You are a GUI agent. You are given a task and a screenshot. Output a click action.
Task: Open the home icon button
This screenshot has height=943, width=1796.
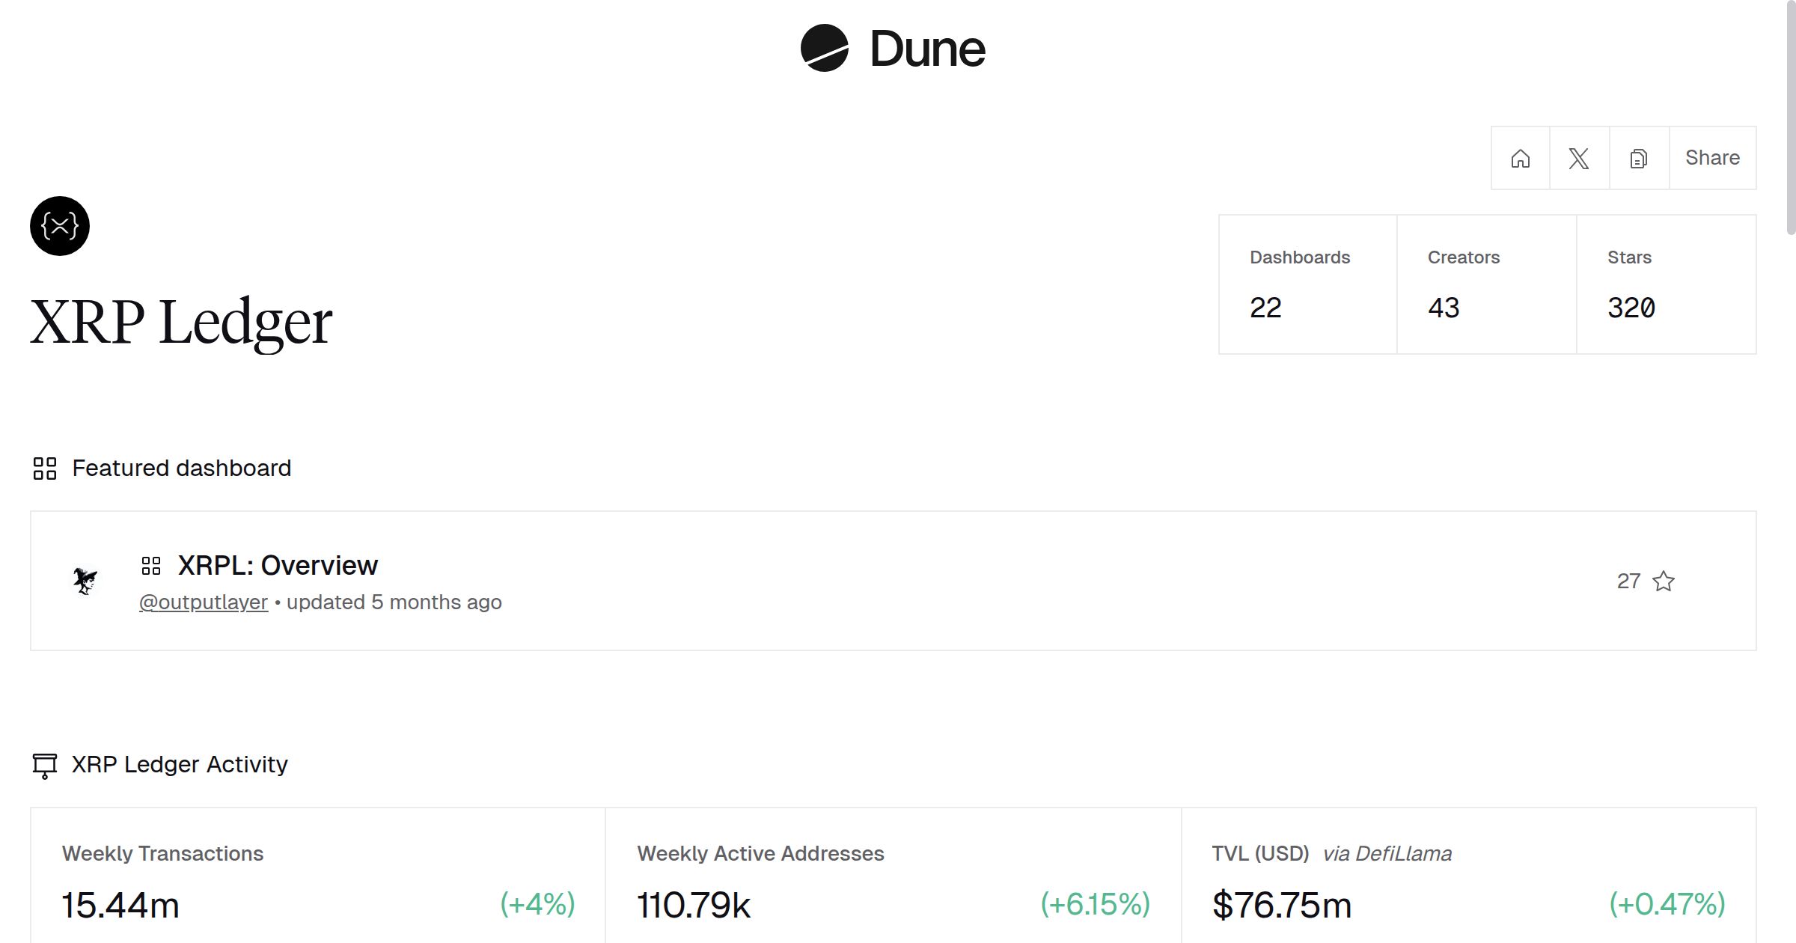[x=1520, y=158]
